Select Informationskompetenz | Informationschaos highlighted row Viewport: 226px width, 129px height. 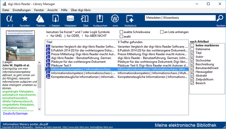pyautogui.click(x=117, y=69)
